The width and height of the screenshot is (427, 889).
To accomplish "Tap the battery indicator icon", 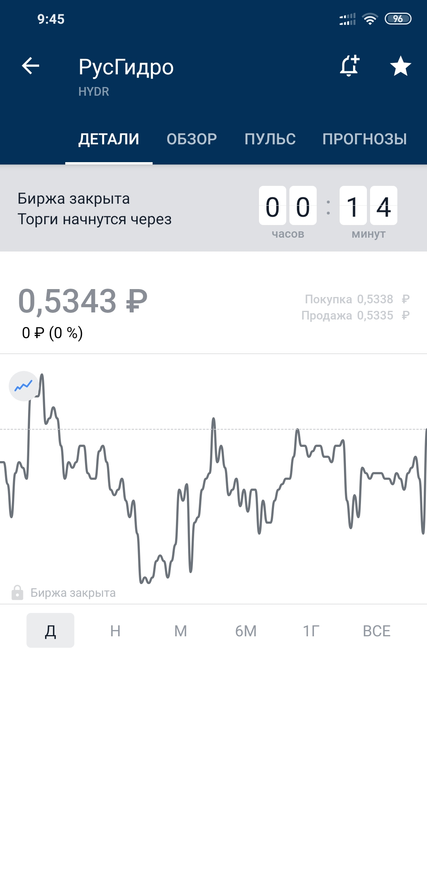I will [398, 19].
